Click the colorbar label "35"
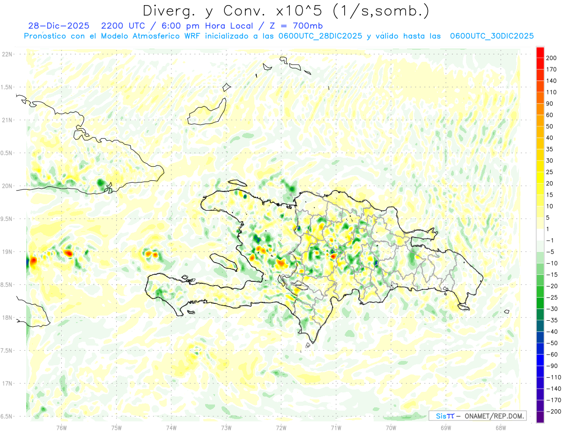The width and height of the screenshot is (562, 434). [x=550, y=149]
